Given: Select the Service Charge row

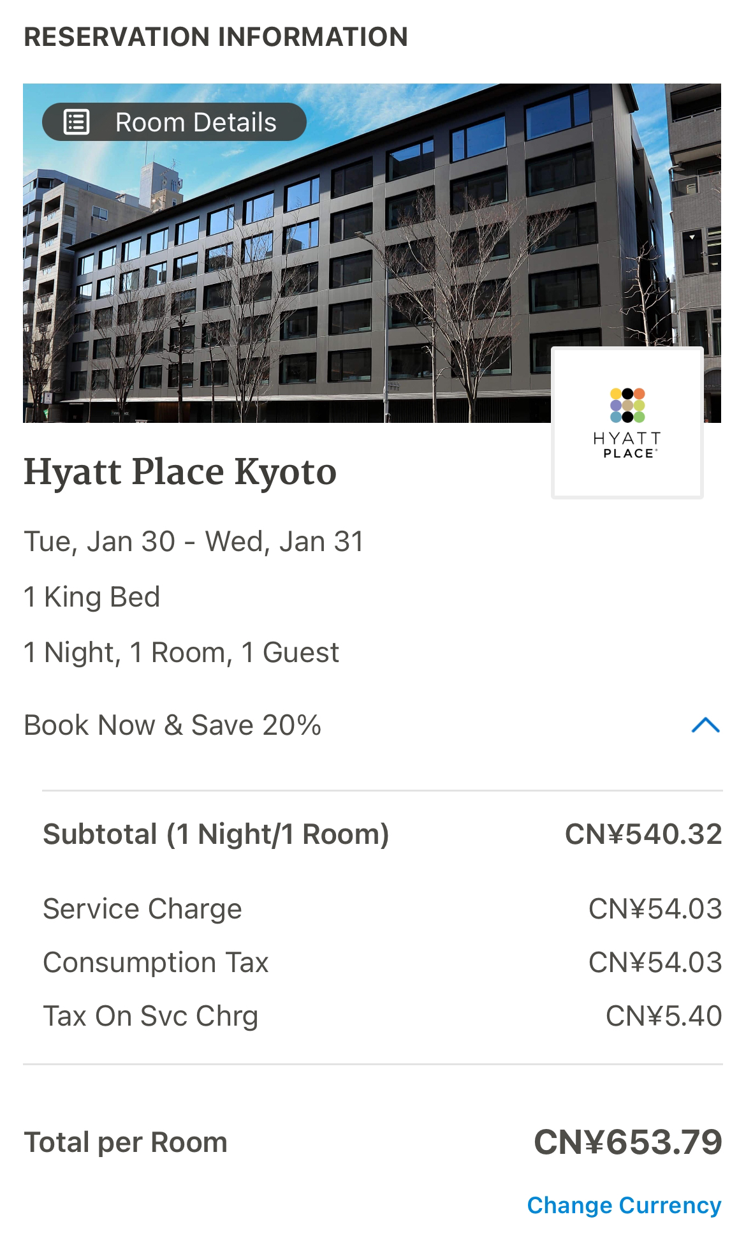Looking at the screenshot, I should click(x=383, y=909).
